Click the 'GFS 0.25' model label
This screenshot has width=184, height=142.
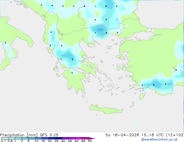click(49, 135)
